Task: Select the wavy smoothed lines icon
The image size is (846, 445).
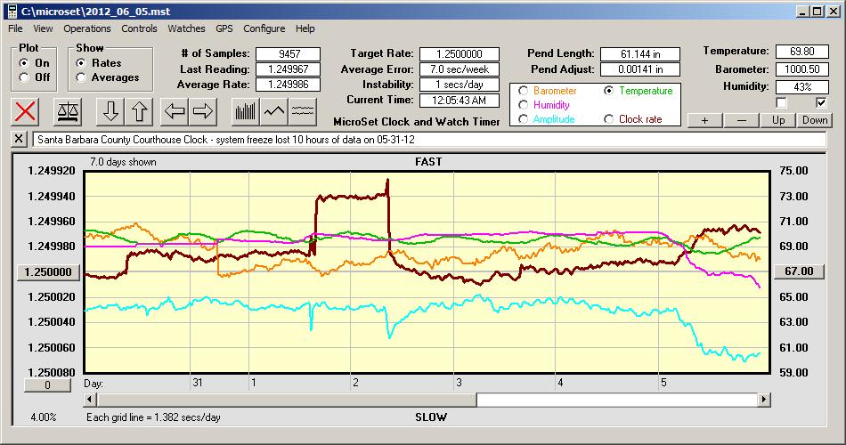Action: point(303,111)
